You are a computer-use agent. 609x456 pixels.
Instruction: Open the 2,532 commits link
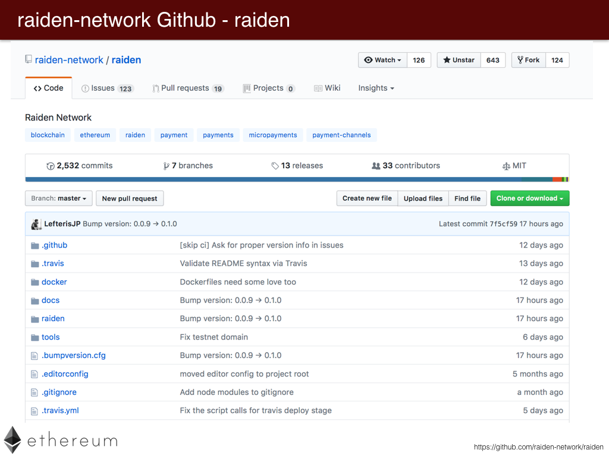tap(80, 166)
